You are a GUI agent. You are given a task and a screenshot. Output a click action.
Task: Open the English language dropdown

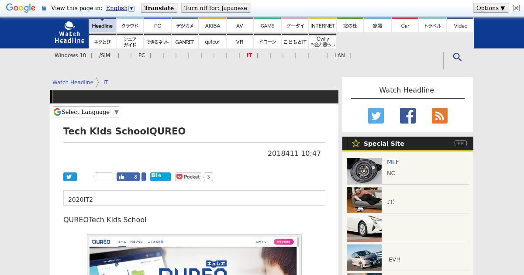point(120,8)
